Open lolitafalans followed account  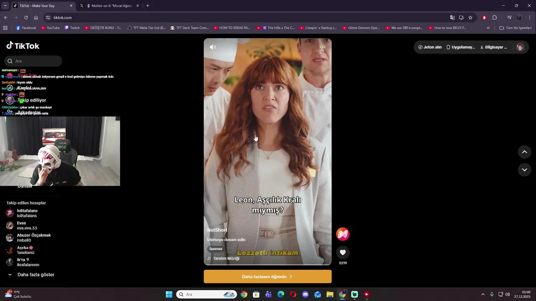point(27,213)
